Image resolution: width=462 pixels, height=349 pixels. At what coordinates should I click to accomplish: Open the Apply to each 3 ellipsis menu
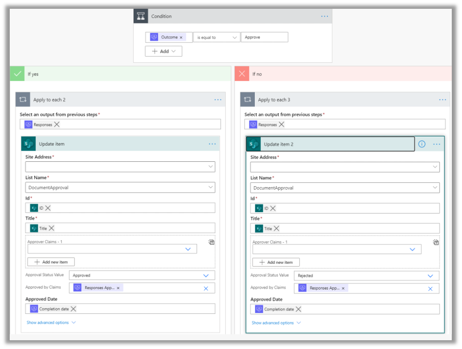pyautogui.click(x=443, y=99)
